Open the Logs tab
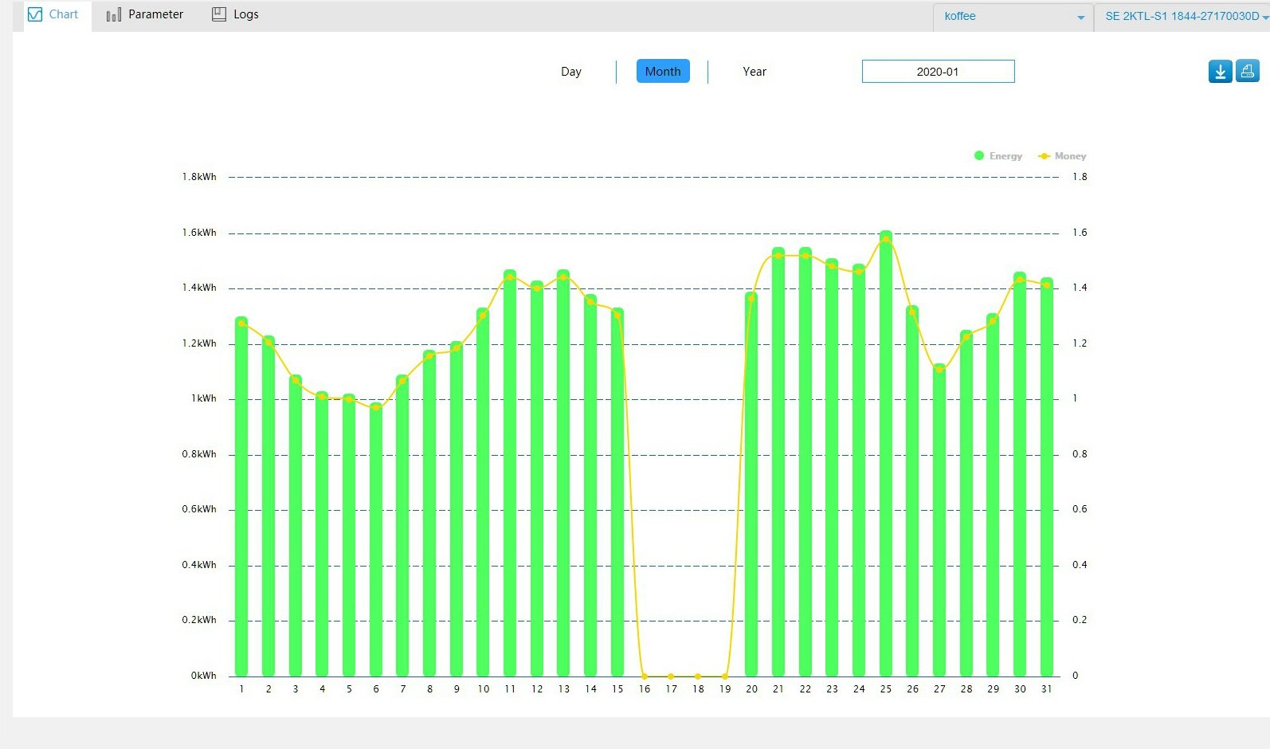1270x749 pixels. tap(235, 15)
